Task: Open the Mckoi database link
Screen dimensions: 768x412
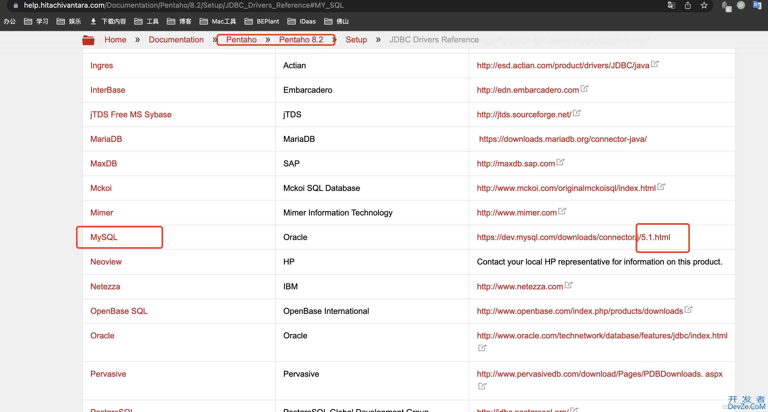Action: (101, 188)
